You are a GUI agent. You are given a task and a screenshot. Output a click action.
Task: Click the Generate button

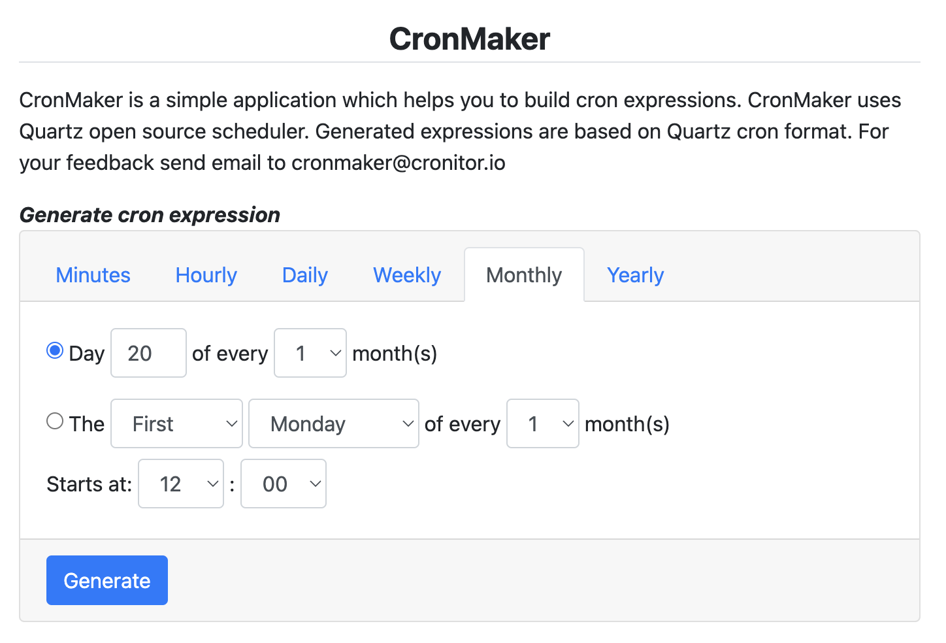(x=107, y=580)
